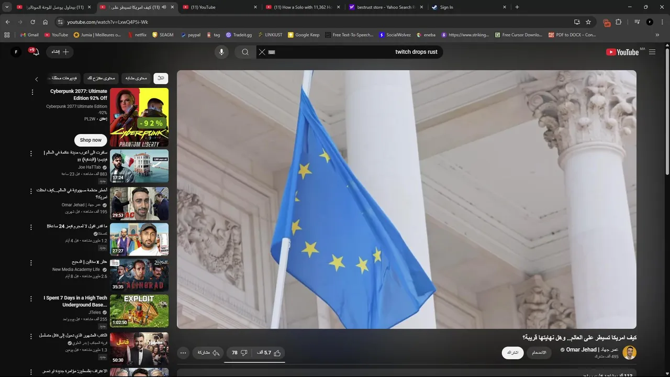Play the 29:53 Omar Jehad thumbnail
The height and width of the screenshot is (377, 670).
pos(139,204)
